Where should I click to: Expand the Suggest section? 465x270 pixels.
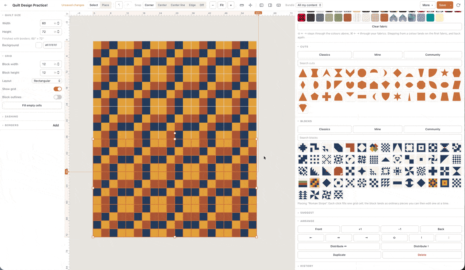tap(307, 213)
